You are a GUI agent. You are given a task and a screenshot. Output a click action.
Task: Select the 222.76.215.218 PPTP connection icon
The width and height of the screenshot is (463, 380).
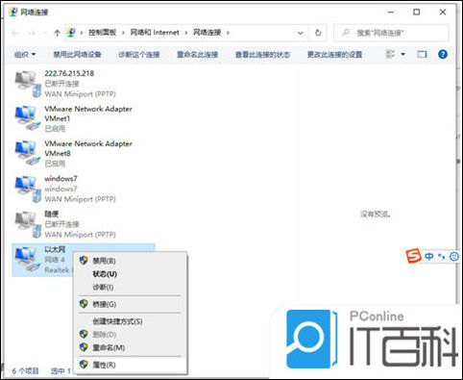click(28, 84)
